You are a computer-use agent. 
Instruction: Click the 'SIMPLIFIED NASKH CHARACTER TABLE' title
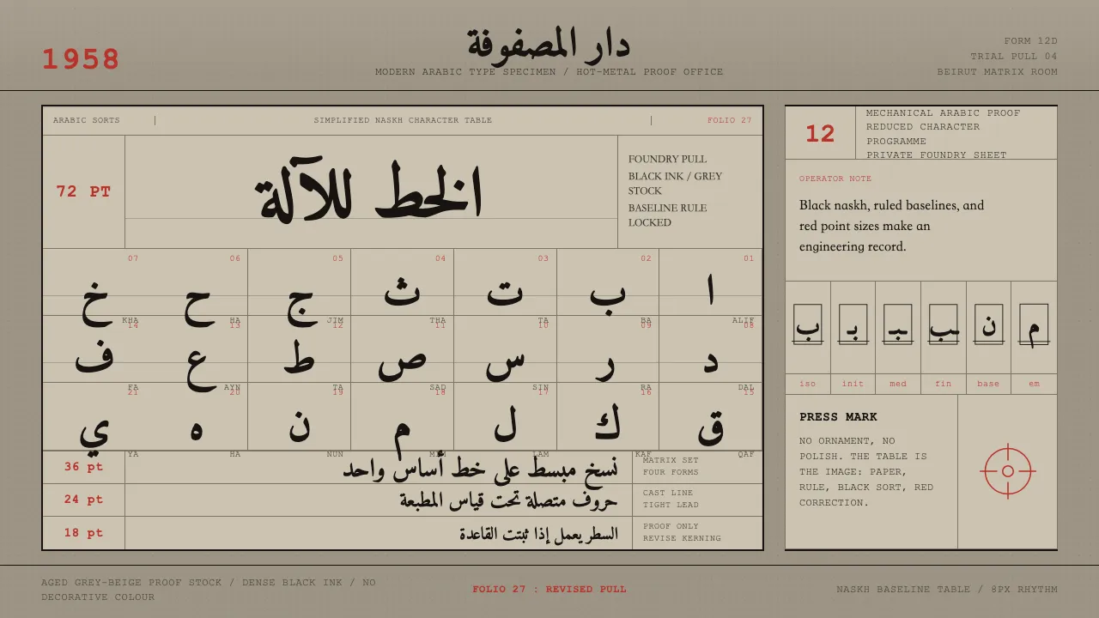(x=403, y=120)
